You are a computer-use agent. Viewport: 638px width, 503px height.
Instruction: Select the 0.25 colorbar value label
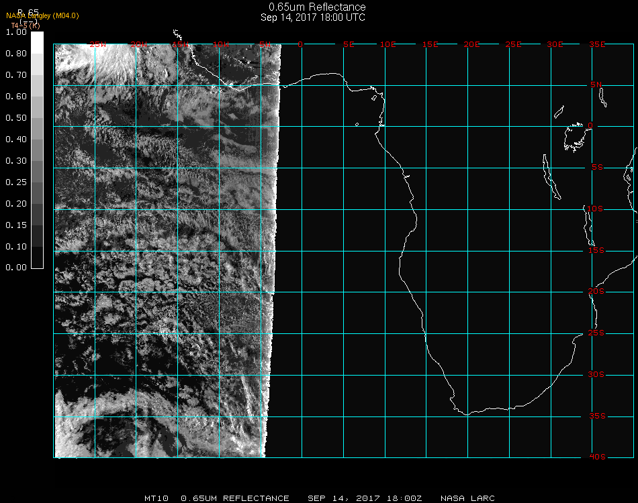(16, 182)
